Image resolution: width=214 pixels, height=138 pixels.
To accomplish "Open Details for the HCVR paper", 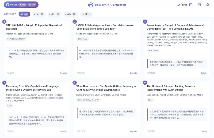I will [x=133, y=73].
